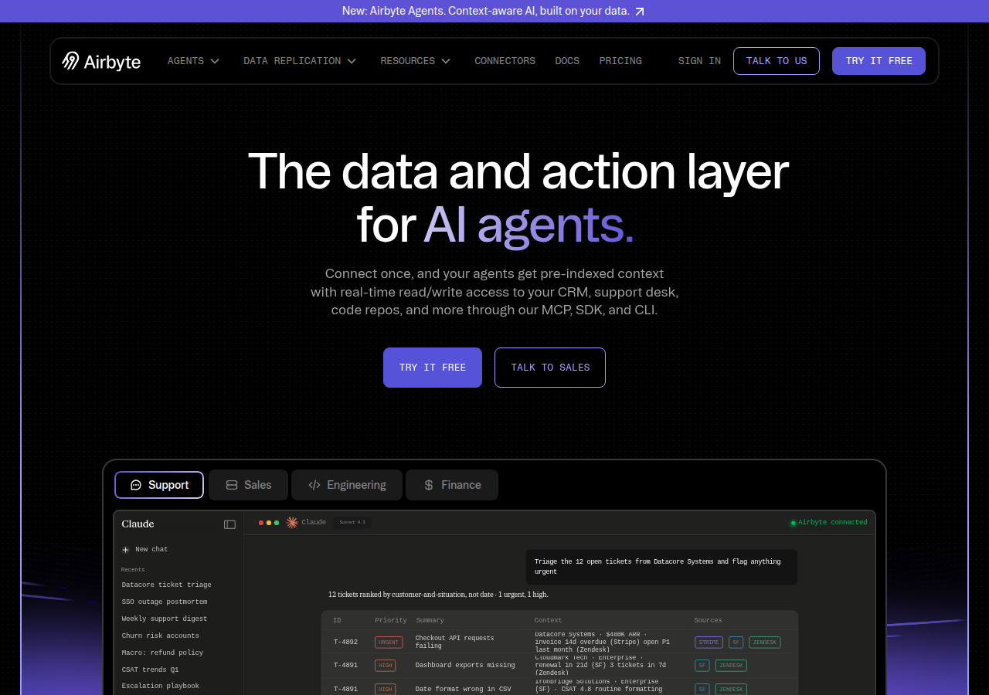Select the Macro: refund policy chat

point(162,653)
